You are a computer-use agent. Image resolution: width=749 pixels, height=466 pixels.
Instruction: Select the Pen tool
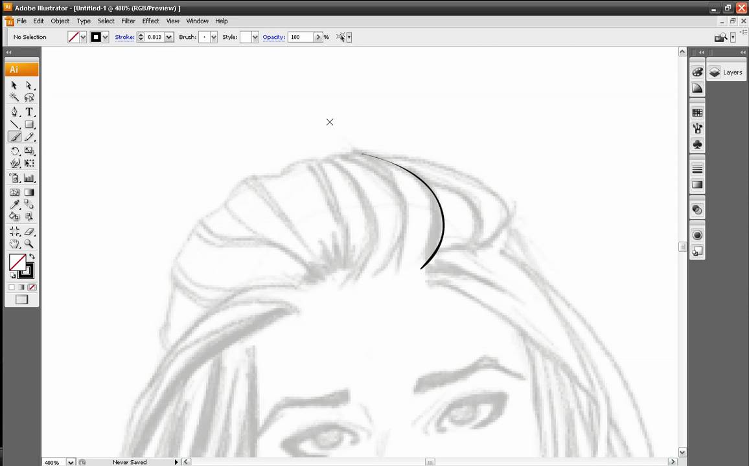(x=14, y=111)
